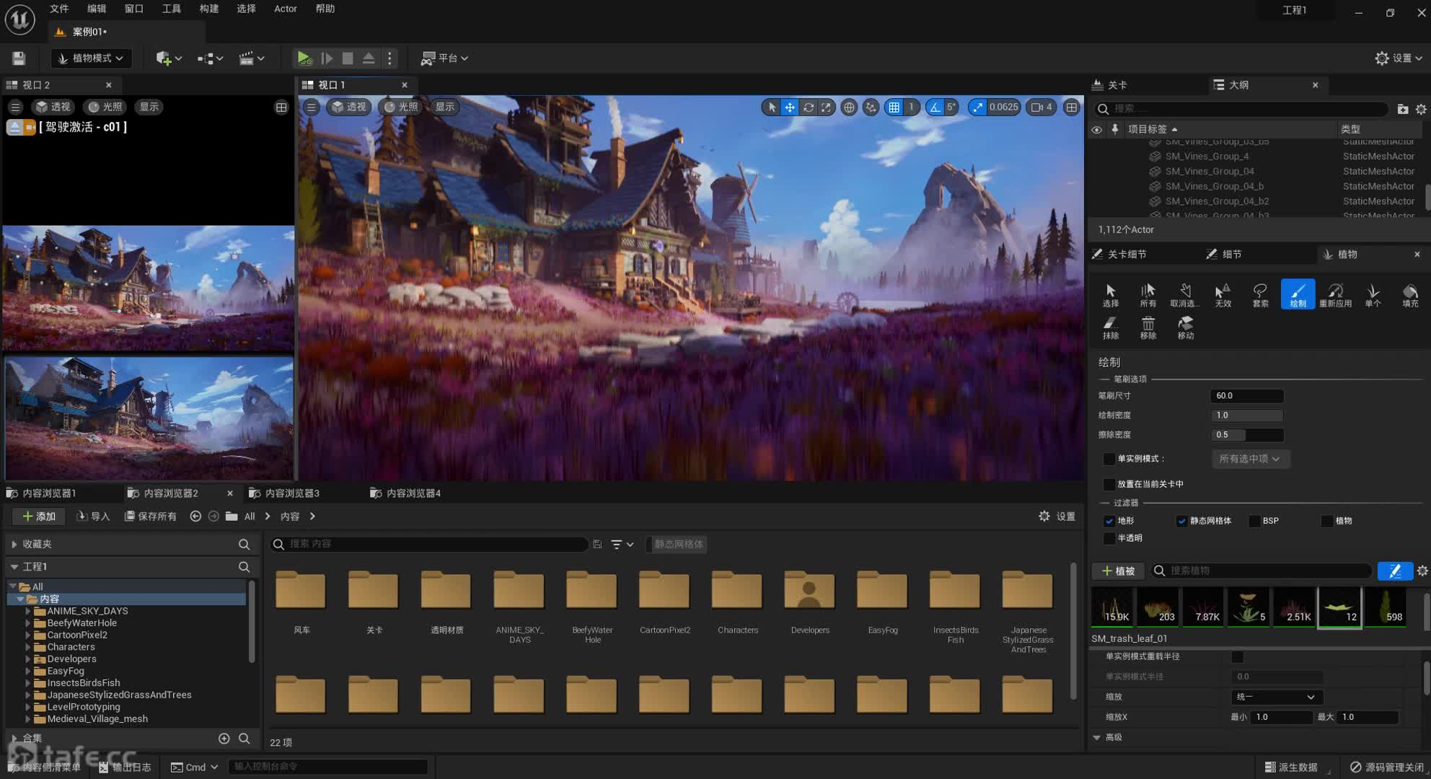Screen dimensions: 1431x779
Task: Click the 添加 button in content browser
Action: coord(39,516)
